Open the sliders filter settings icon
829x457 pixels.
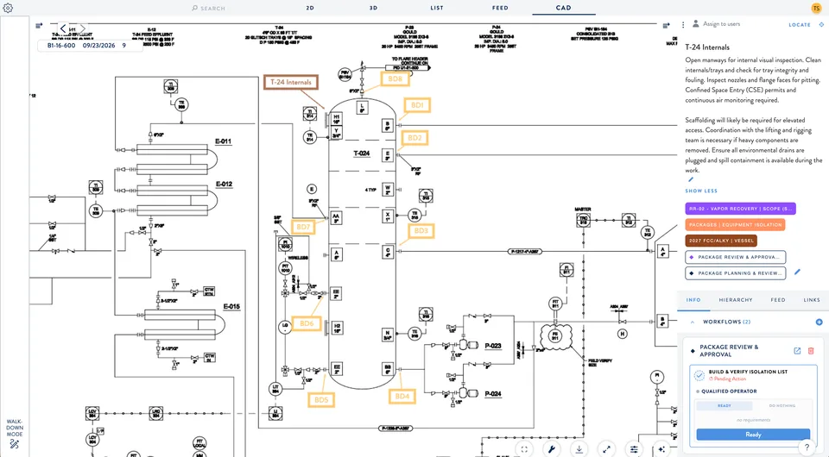pos(634,449)
